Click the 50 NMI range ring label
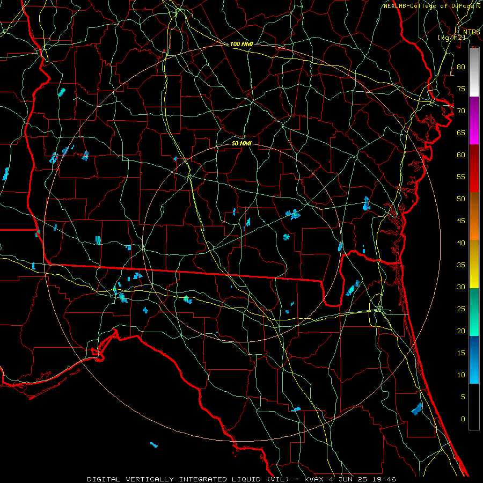The image size is (483, 483). coord(241,143)
